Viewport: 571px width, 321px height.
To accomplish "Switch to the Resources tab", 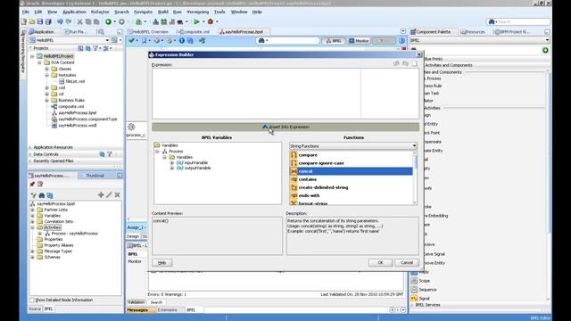I will (473, 32).
